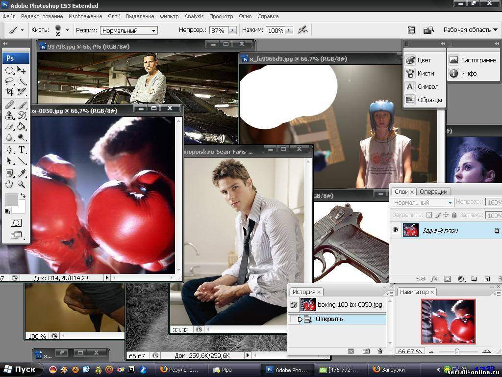Image resolution: width=502 pixels, height=377 pixels.
Task: Toggle the airbrush icon in options bar
Action: (x=302, y=30)
